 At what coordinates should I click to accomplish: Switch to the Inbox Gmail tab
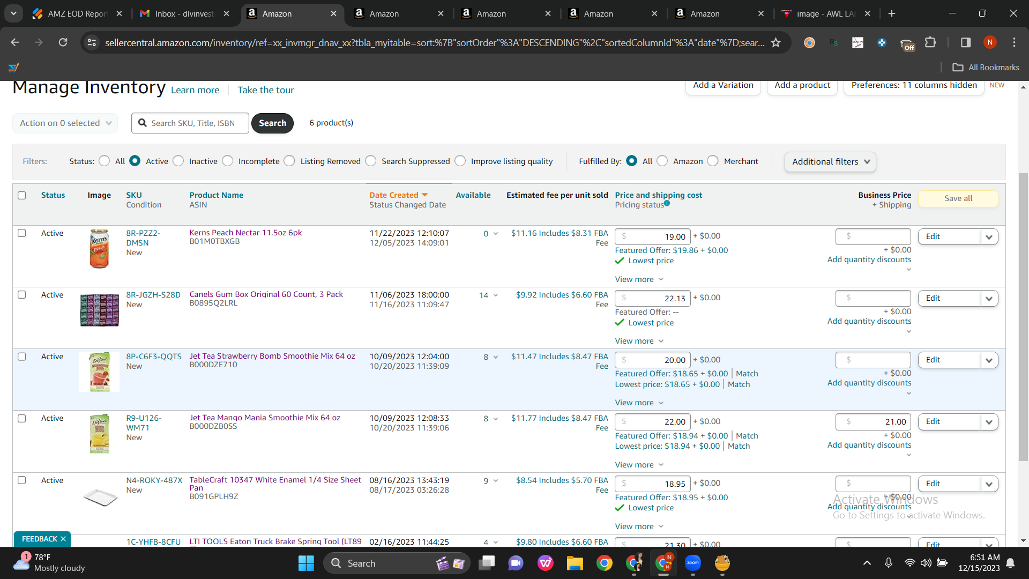(185, 13)
